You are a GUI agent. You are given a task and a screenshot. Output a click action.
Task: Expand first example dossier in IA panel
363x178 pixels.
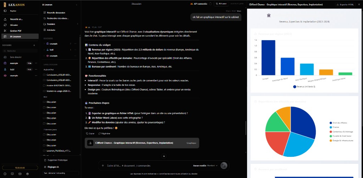point(44,43)
